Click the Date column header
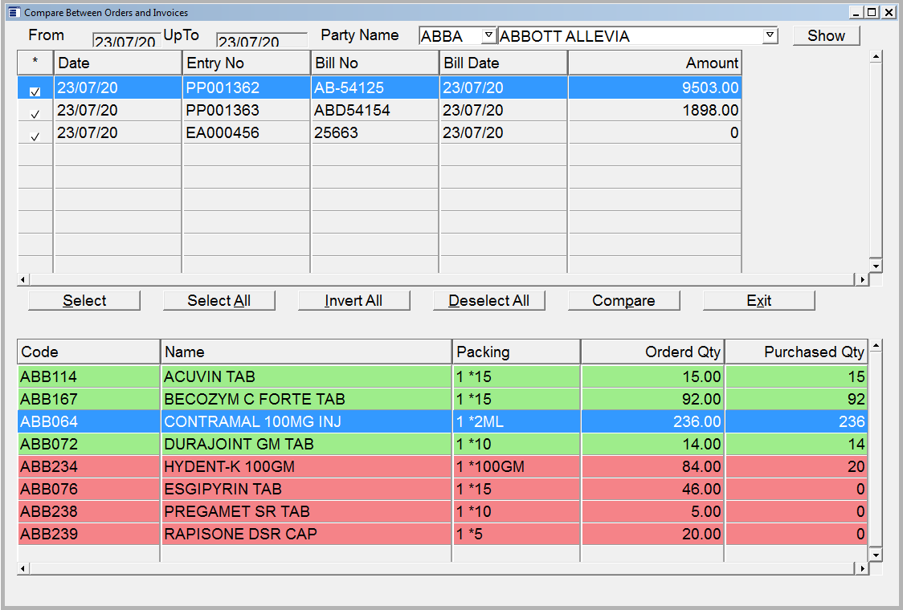 pos(117,63)
